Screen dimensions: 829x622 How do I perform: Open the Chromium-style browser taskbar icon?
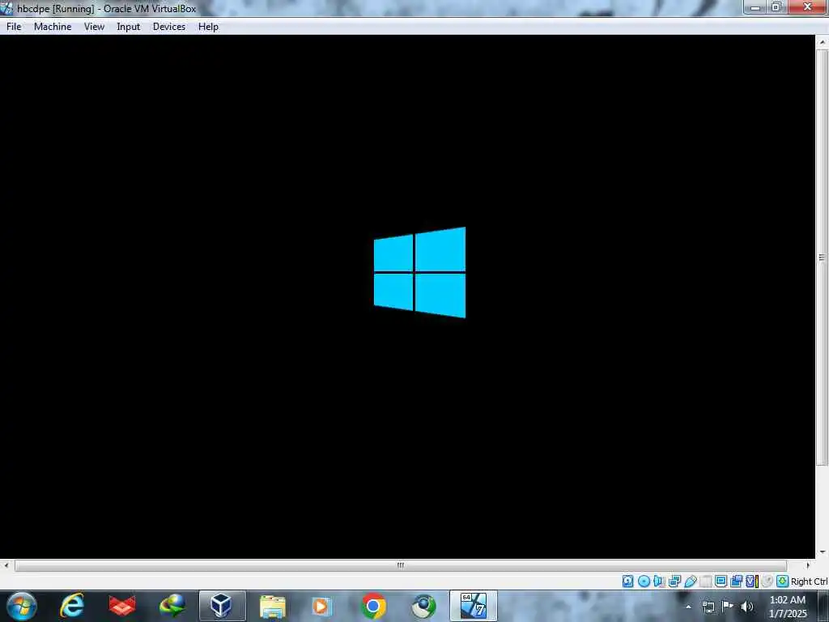point(423,606)
